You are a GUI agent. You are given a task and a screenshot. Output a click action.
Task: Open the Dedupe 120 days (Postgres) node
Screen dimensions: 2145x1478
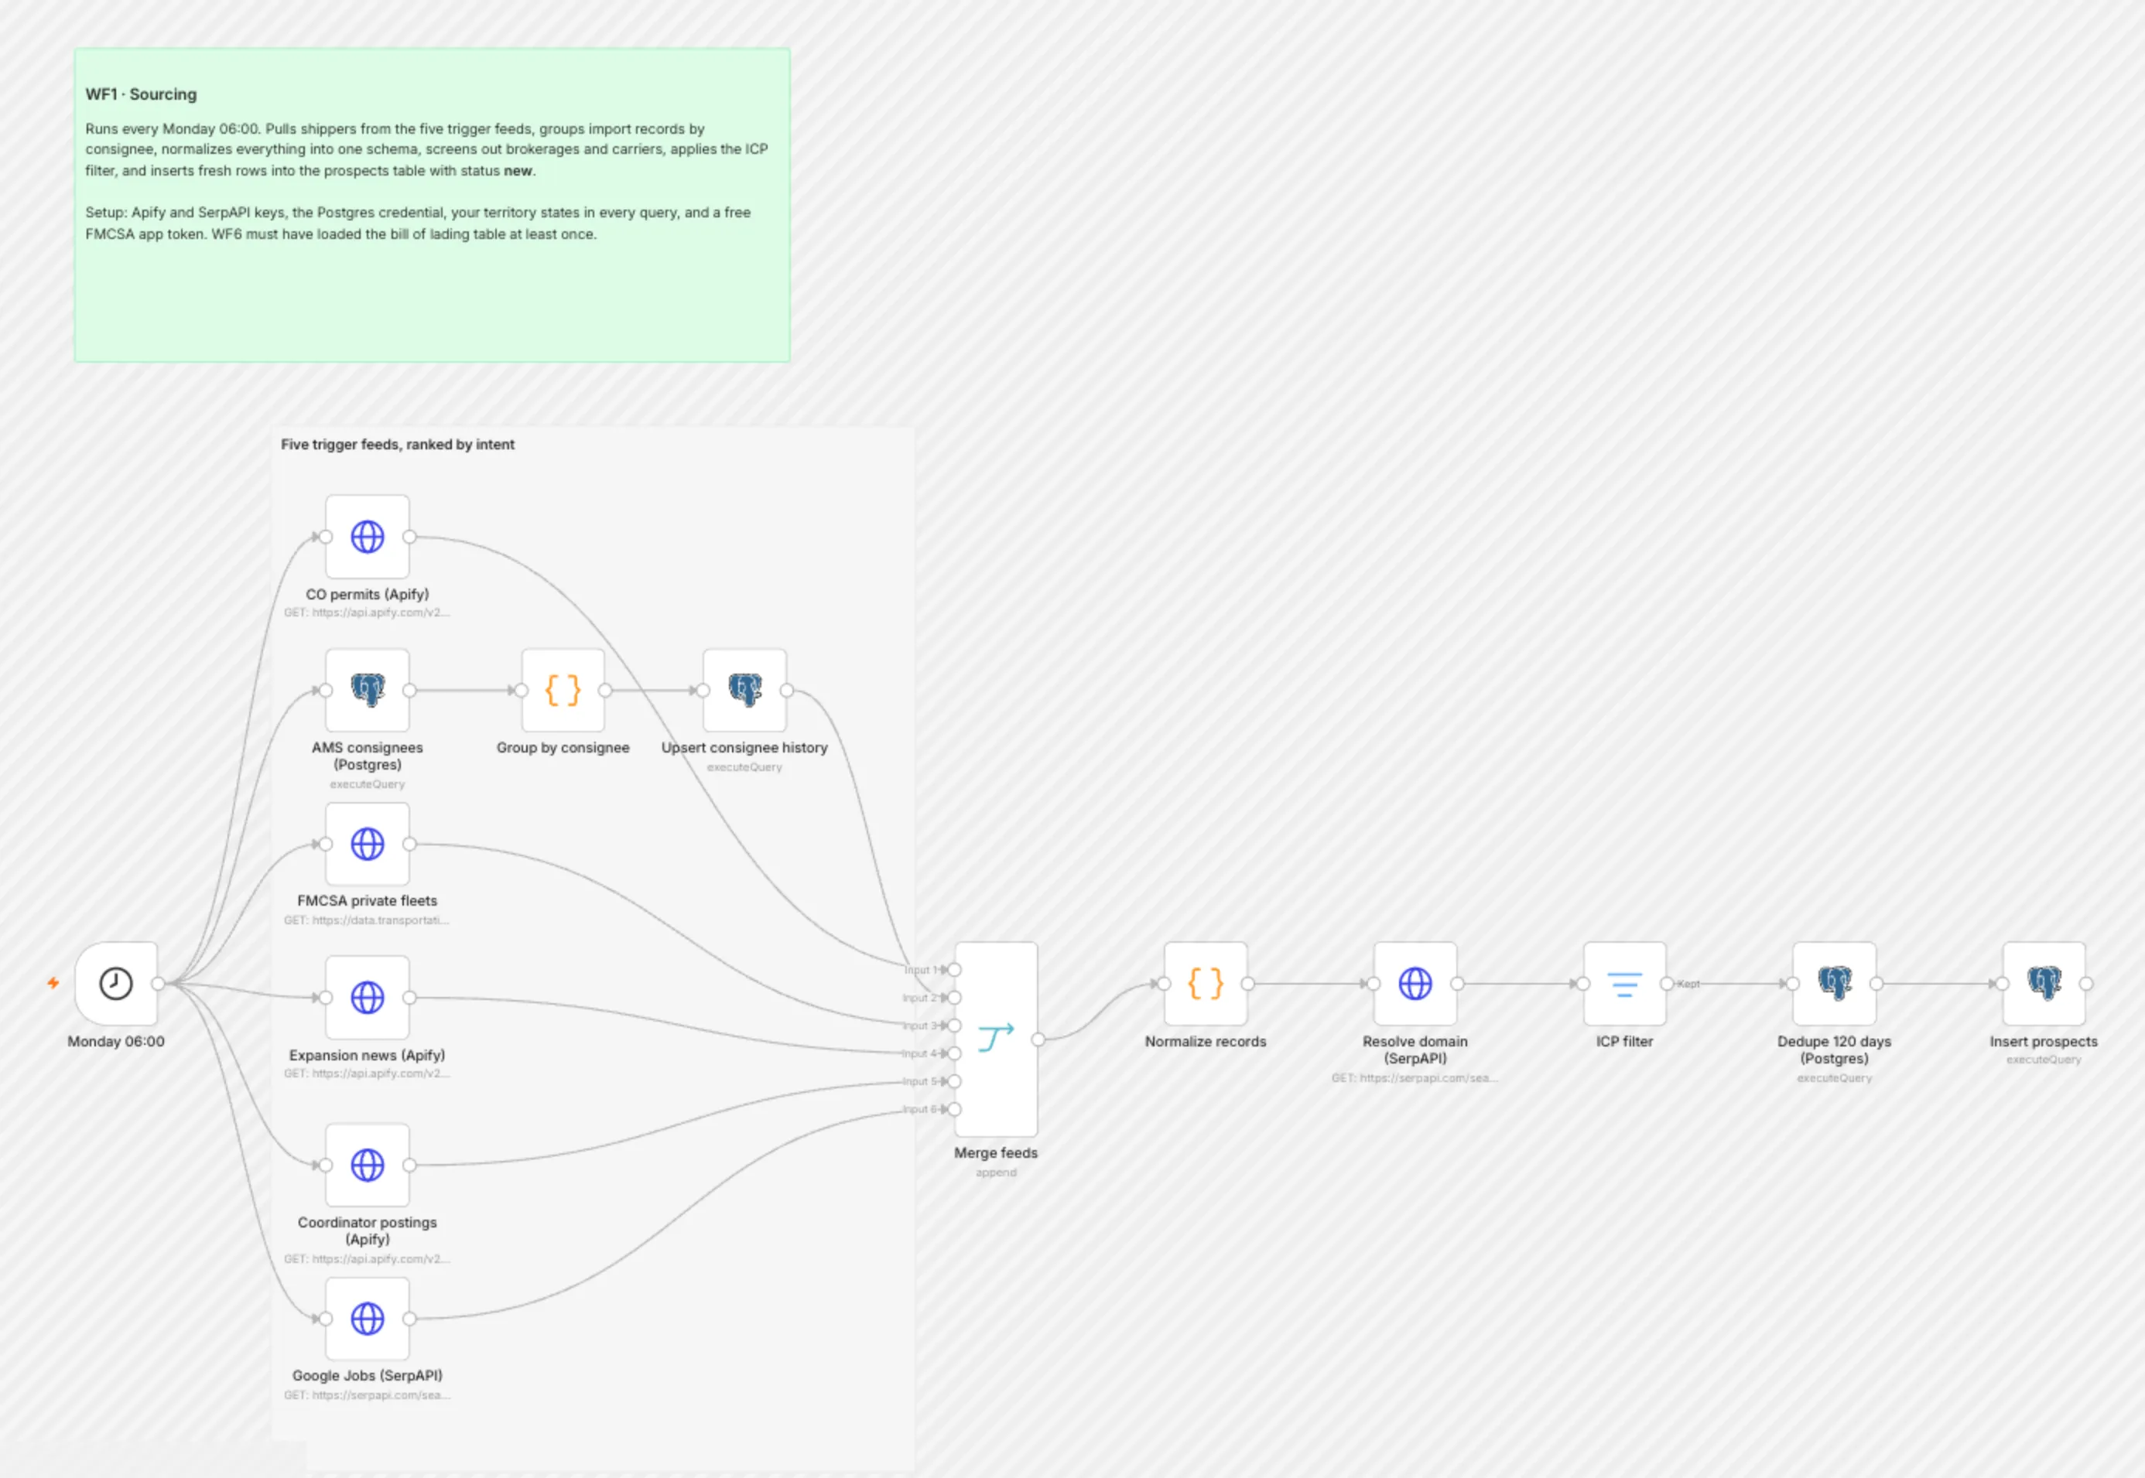point(1834,984)
